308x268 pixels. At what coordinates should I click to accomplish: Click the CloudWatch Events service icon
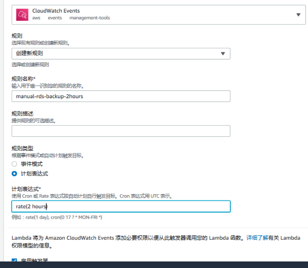[x=22, y=15]
